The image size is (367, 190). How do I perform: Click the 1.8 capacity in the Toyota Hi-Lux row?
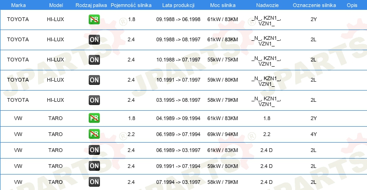click(x=132, y=19)
